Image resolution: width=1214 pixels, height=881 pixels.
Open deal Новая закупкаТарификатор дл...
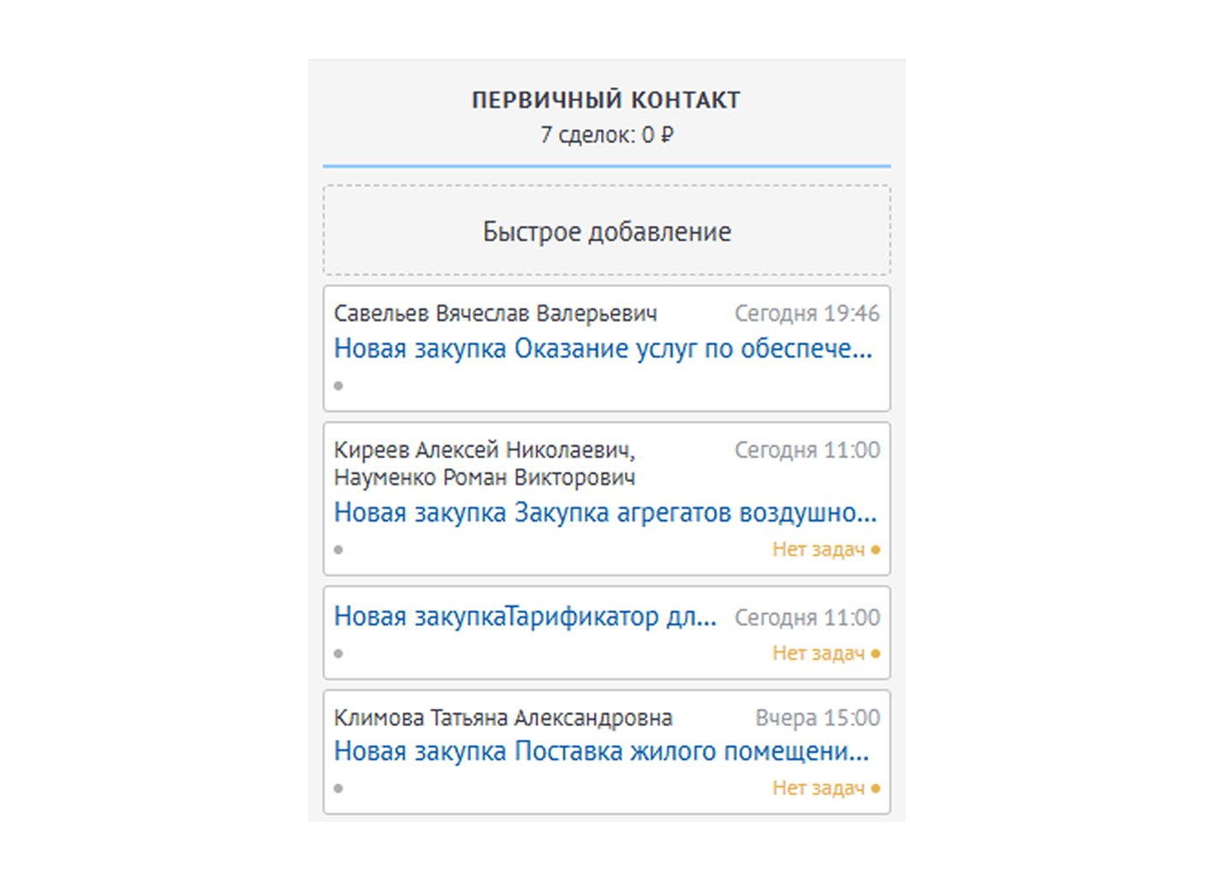(x=525, y=616)
